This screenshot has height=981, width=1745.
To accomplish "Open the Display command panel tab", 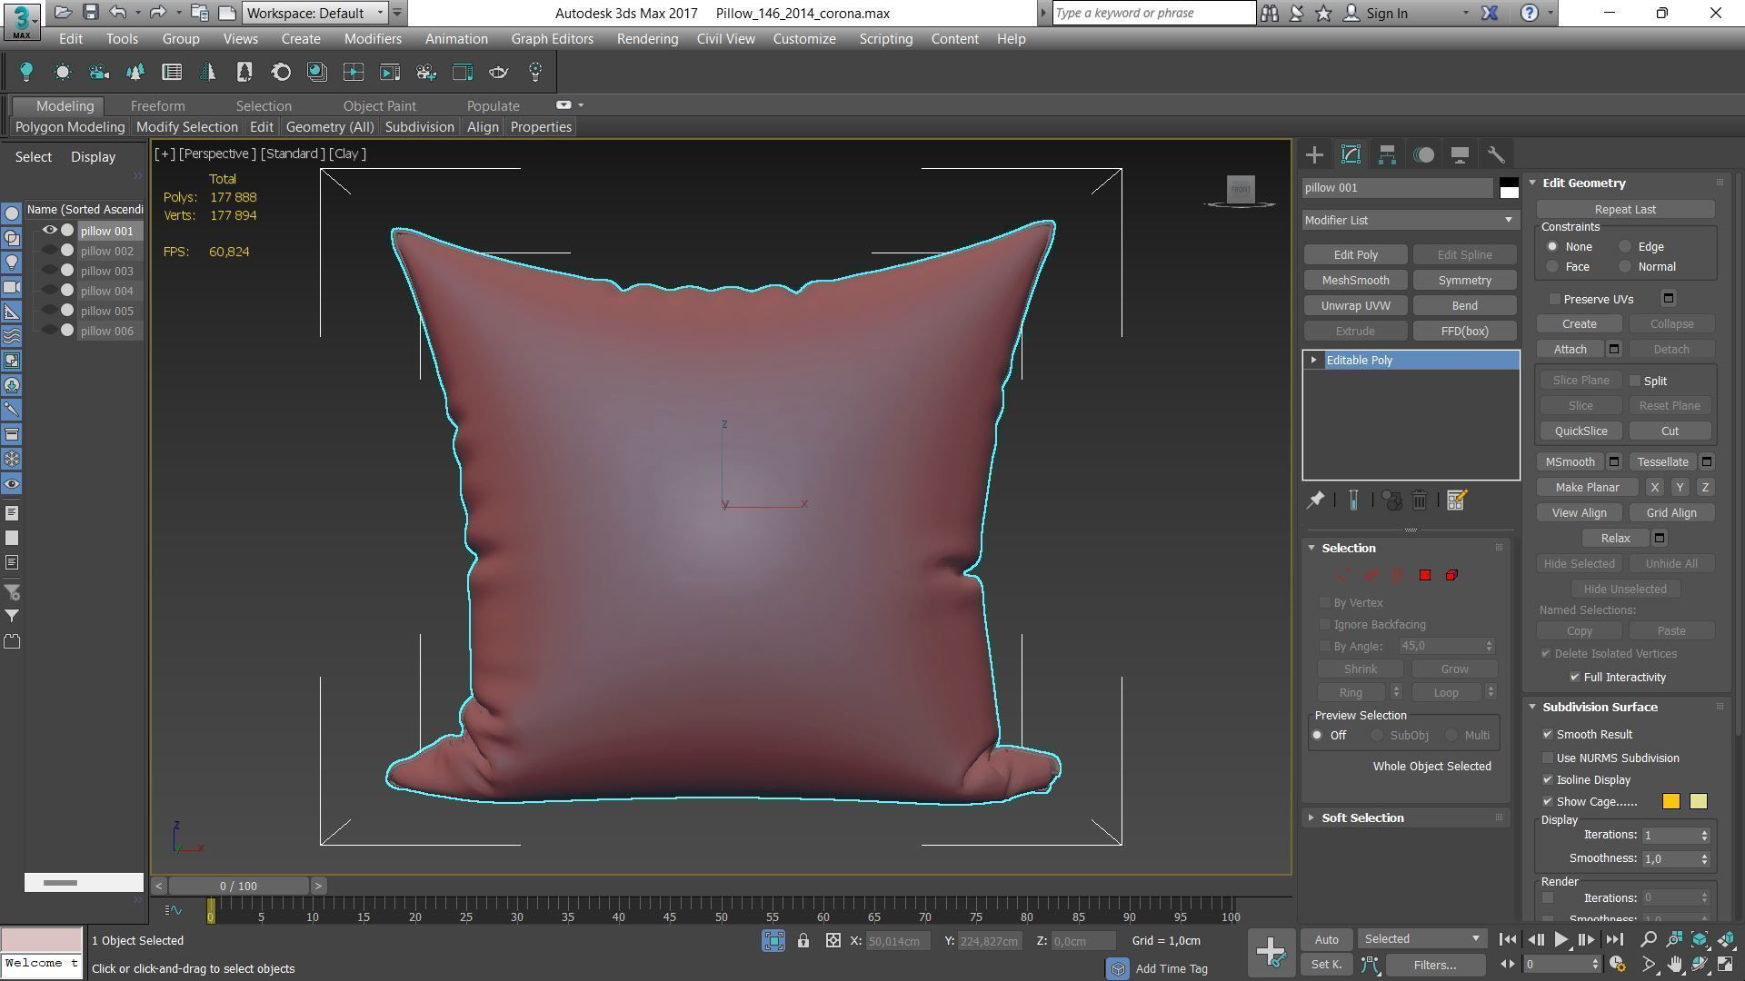I will pos(1460,154).
